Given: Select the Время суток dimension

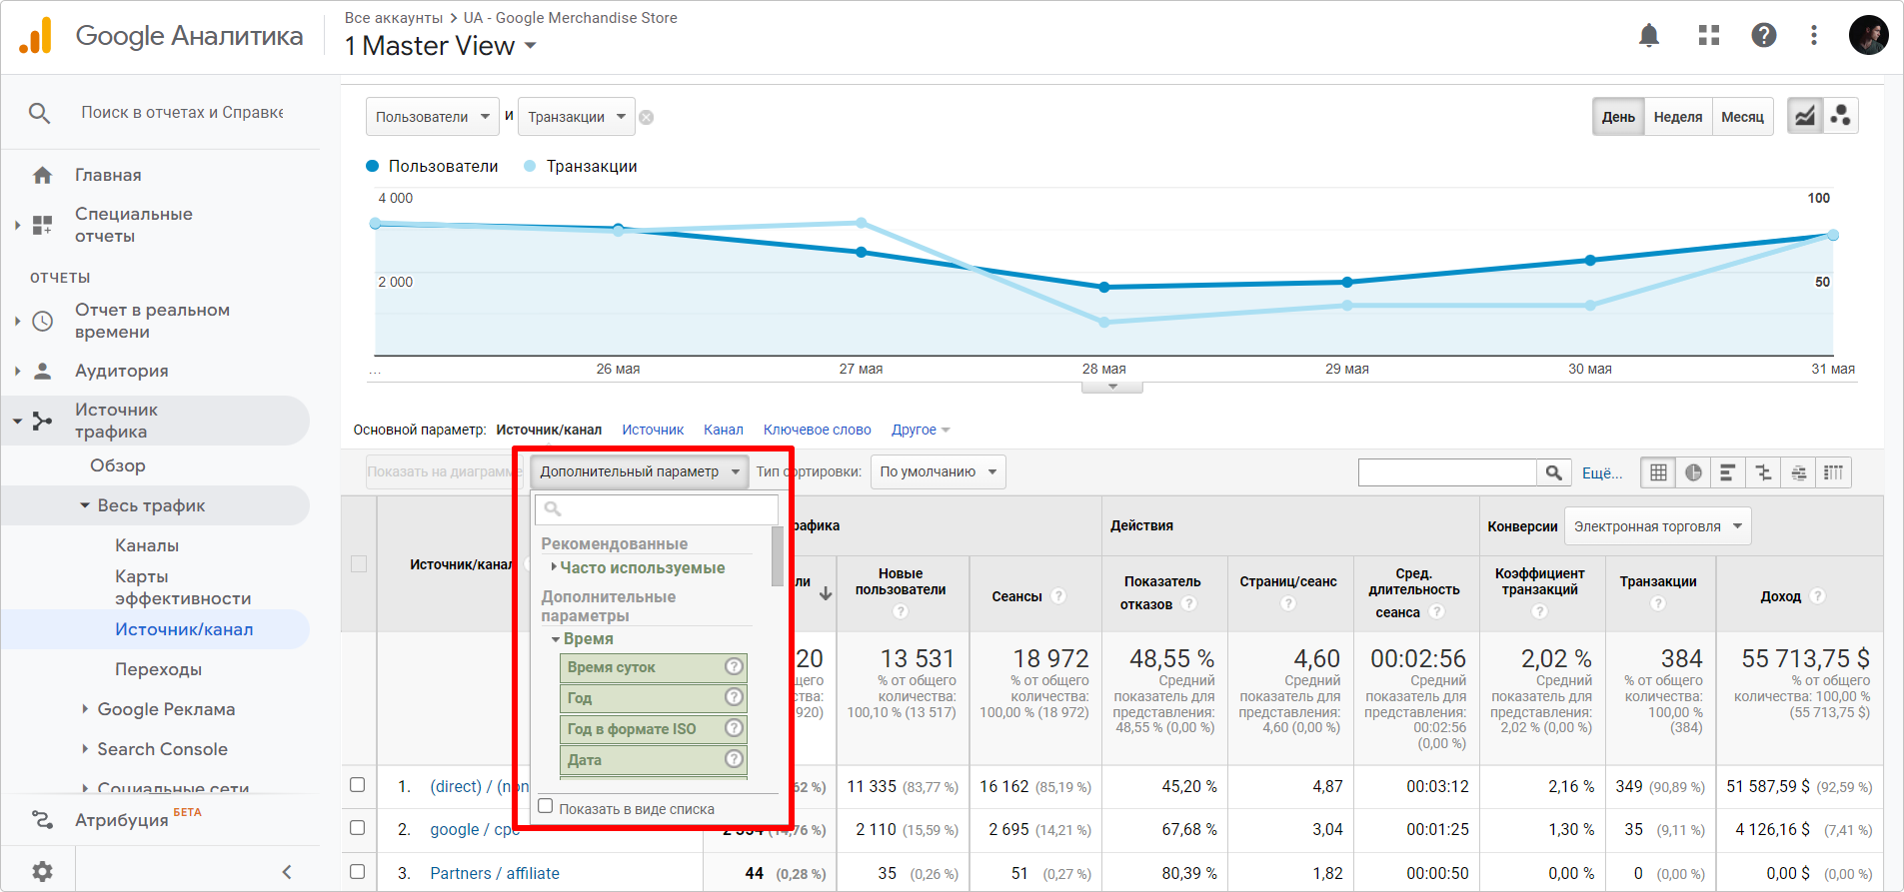Looking at the screenshot, I should (x=654, y=667).
